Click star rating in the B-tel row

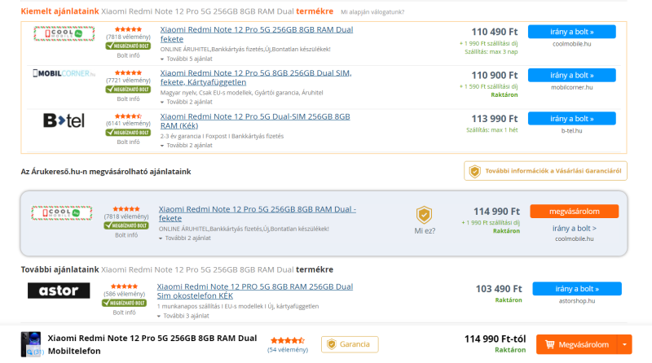(128, 116)
